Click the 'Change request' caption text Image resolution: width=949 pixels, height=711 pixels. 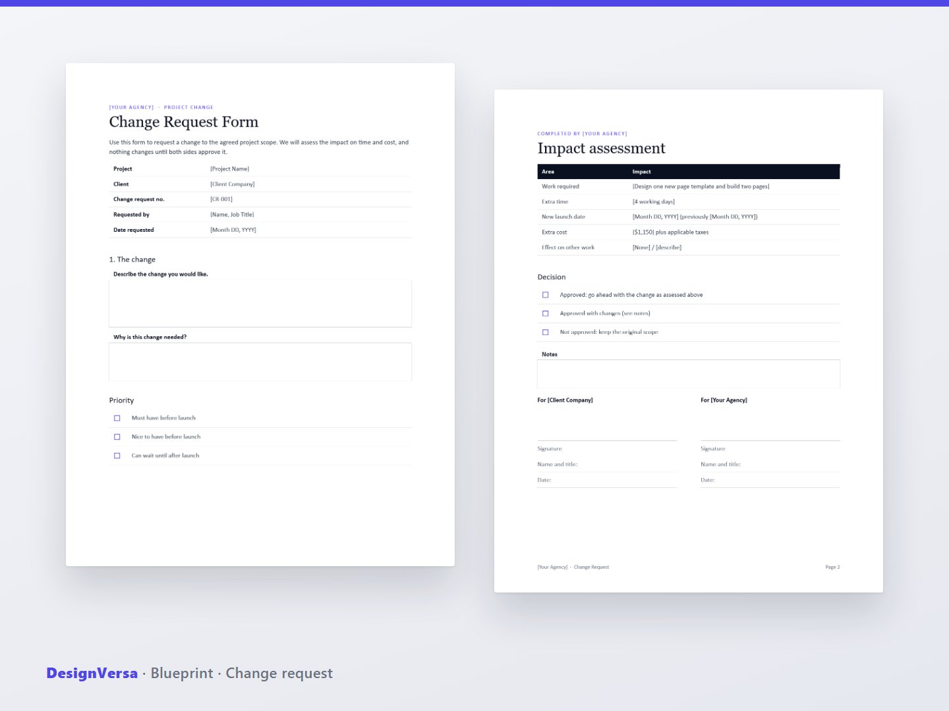[x=279, y=673]
